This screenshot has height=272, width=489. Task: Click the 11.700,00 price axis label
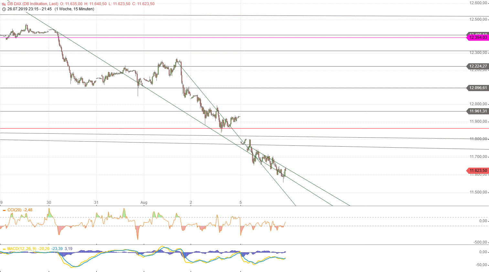point(478,157)
